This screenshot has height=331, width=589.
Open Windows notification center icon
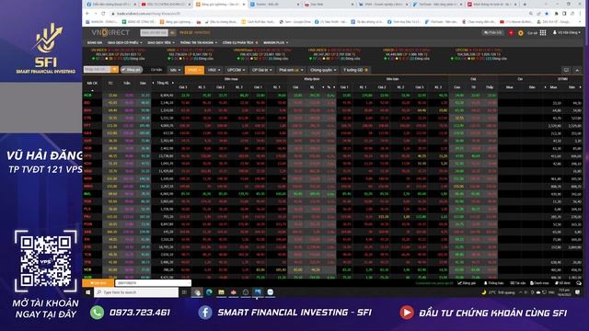578,292
